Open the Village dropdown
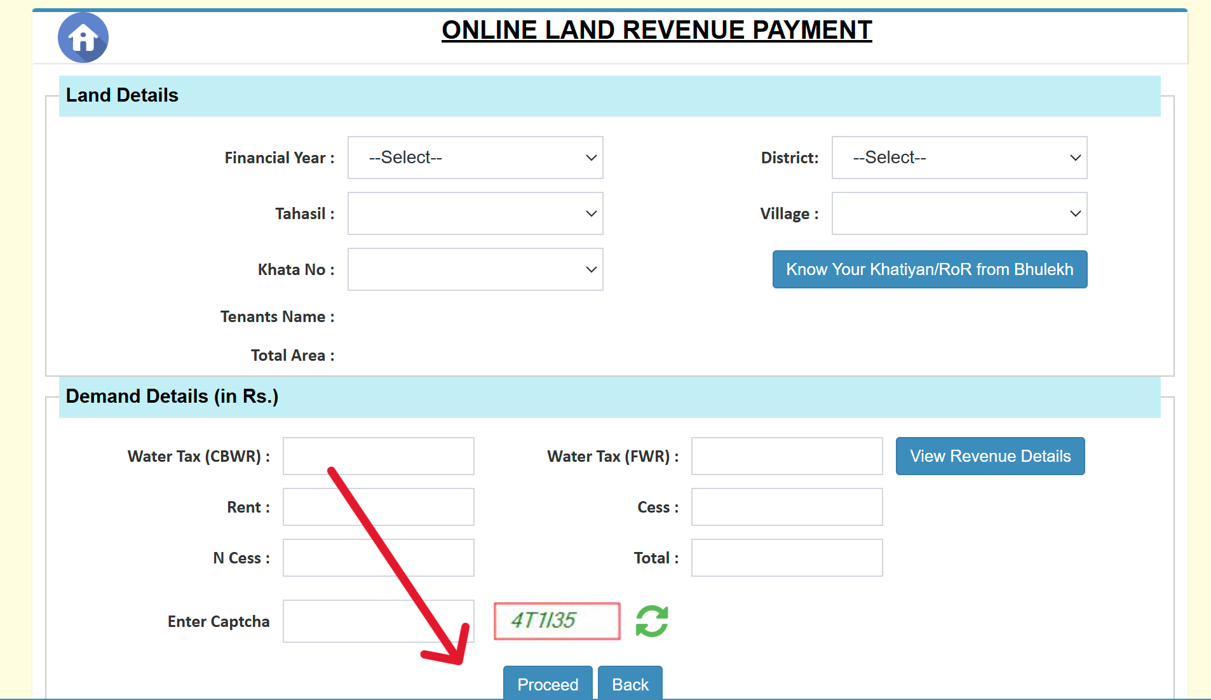1211x700 pixels. tap(959, 213)
